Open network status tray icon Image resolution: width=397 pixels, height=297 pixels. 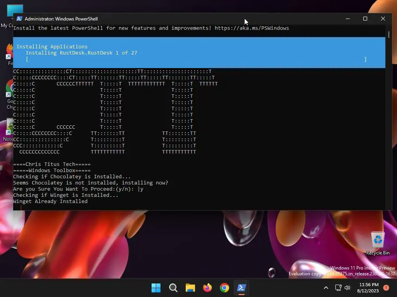pos(338,288)
